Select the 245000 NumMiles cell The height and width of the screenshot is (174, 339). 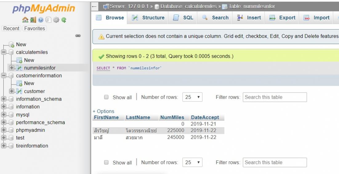pyautogui.click(x=173, y=137)
